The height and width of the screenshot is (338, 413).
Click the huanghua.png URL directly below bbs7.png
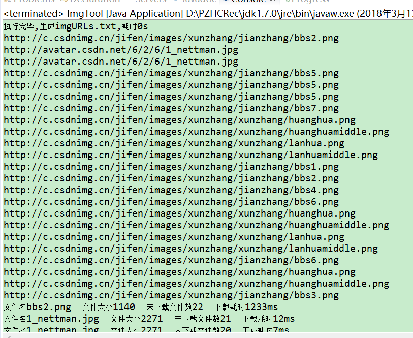point(180,120)
